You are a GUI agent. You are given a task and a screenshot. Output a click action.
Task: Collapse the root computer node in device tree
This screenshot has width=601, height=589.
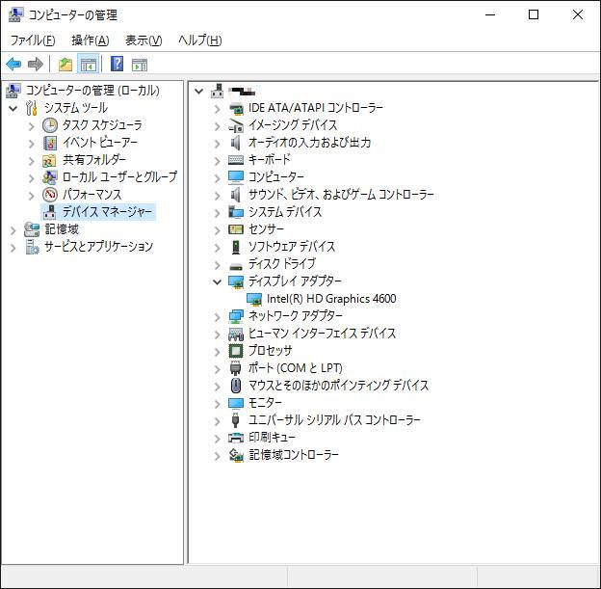[199, 92]
